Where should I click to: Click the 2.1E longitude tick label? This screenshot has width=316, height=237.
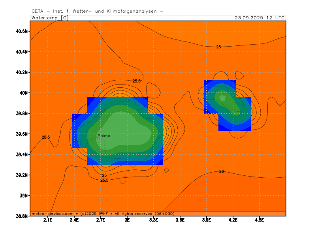pyautogui.click(x=48, y=220)
